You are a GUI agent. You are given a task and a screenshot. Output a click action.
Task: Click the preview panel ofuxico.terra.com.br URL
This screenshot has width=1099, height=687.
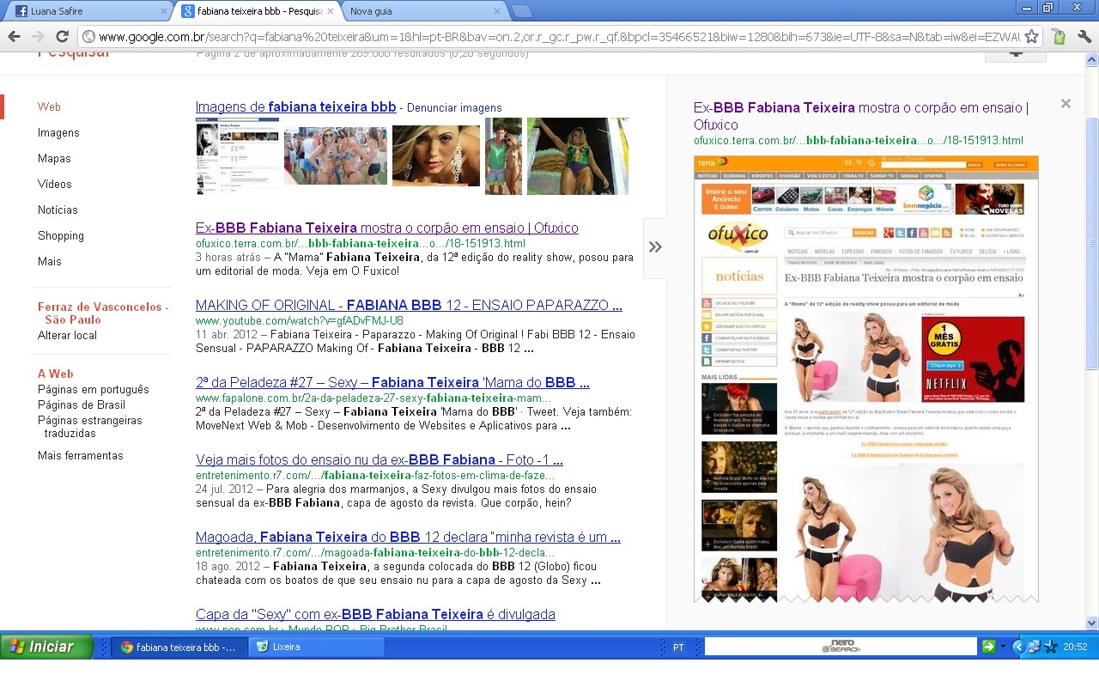(859, 141)
